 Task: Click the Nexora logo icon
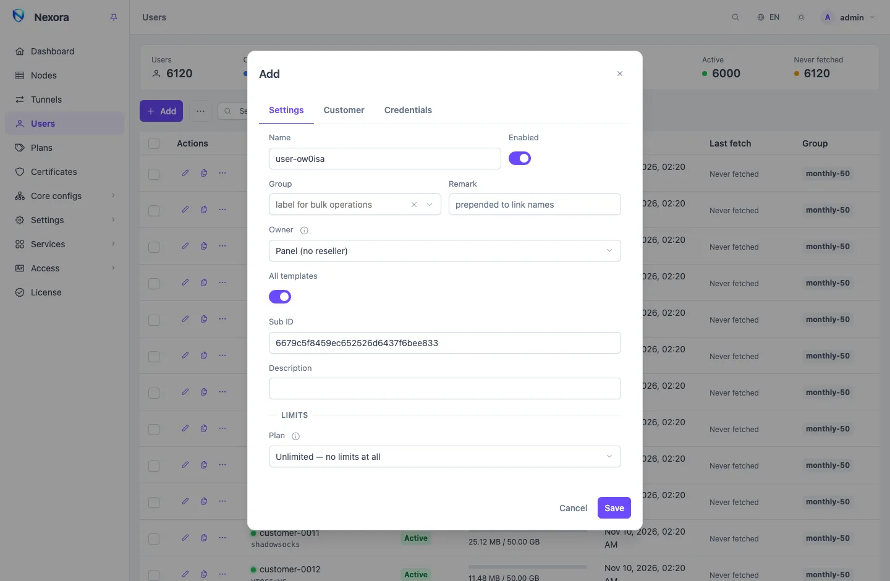(x=19, y=17)
